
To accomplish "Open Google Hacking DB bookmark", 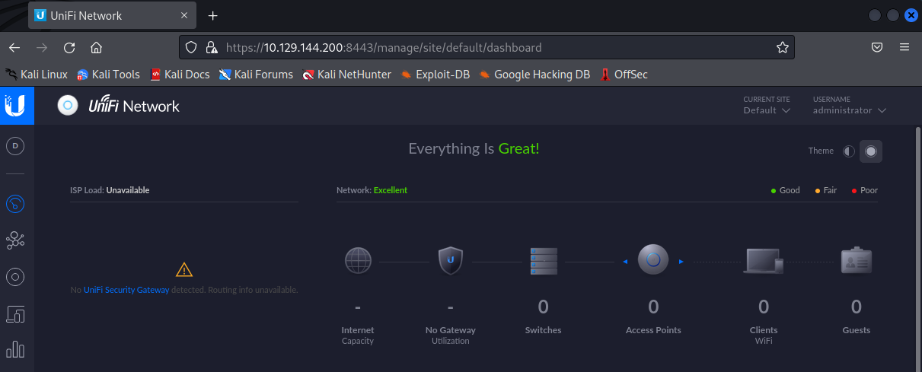I will [x=534, y=75].
